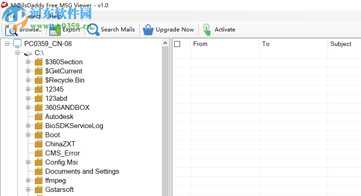Click the BioSDKServiceLog folder icon
The image size is (361, 196).
[38, 126]
